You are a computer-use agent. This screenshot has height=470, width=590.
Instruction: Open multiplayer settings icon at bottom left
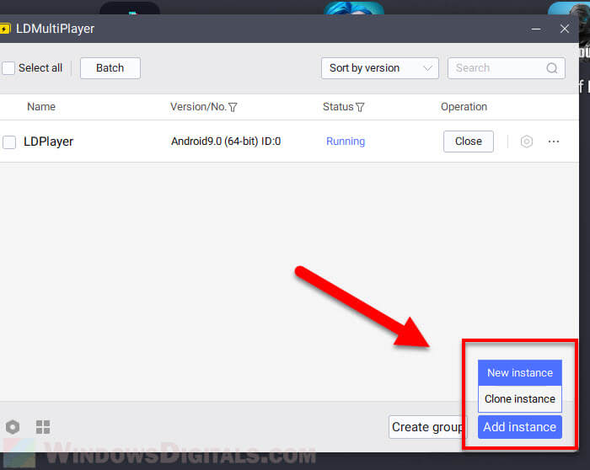click(13, 427)
